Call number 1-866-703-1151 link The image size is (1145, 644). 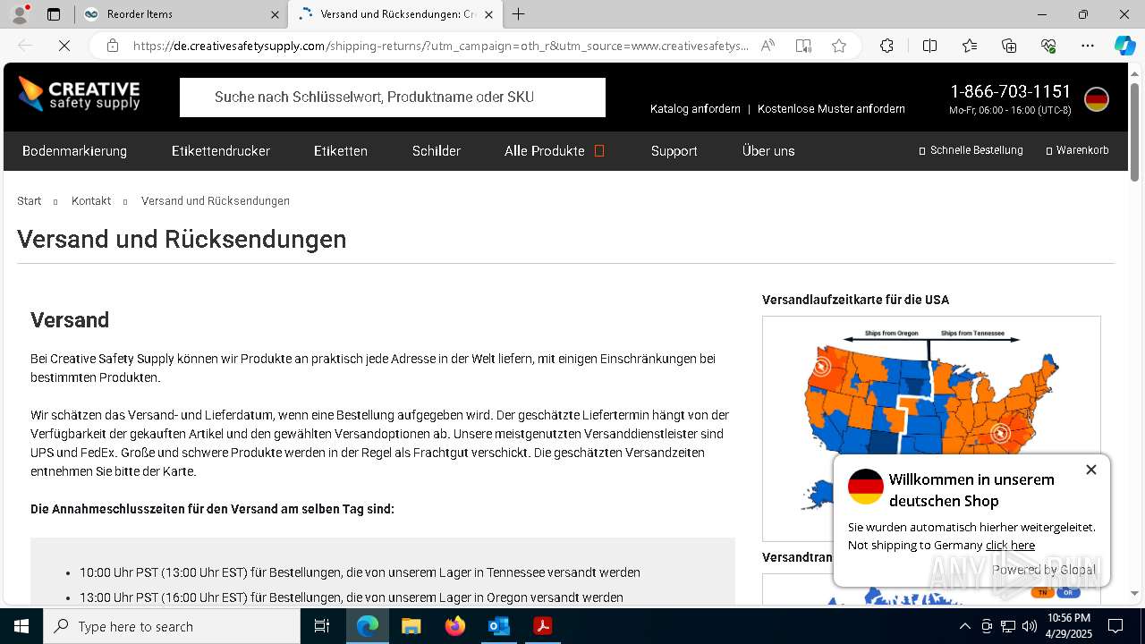click(1010, 91)
